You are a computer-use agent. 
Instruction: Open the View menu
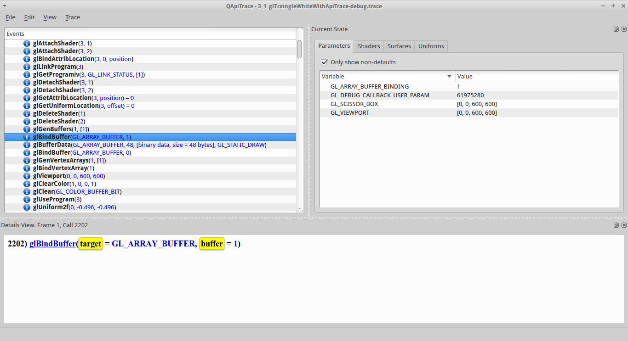click(x=50, y=17)
